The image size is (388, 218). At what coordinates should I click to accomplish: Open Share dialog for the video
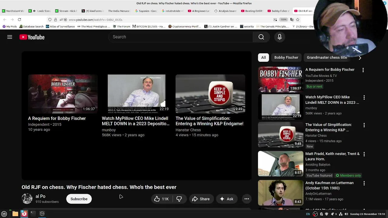point(201,199)
